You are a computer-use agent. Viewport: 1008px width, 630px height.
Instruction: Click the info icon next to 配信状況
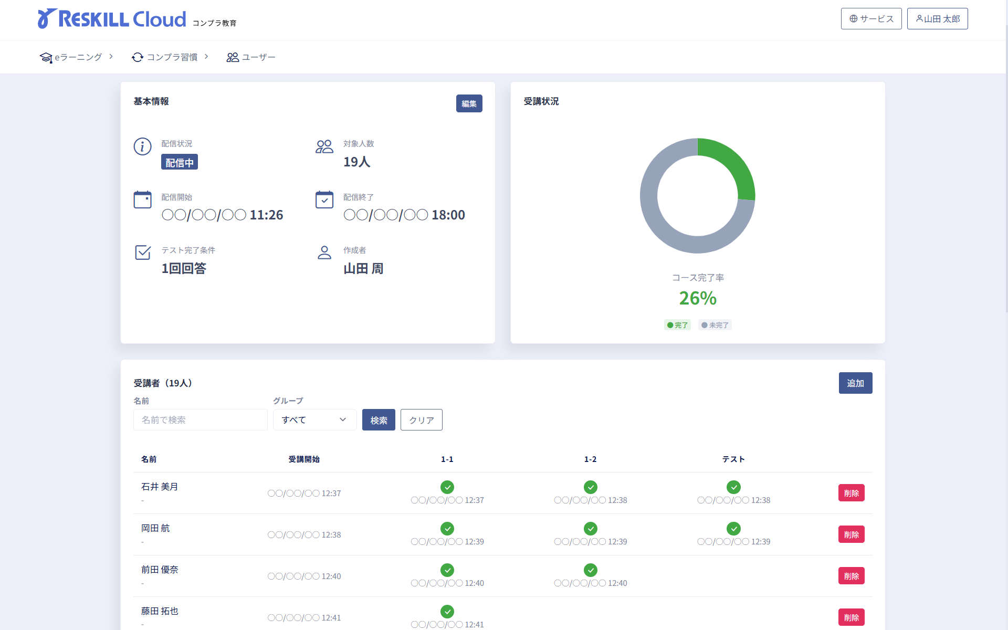click(x=142, y=146)
